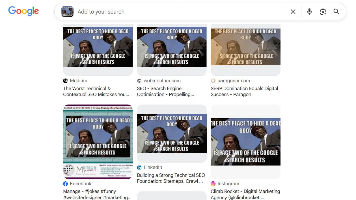The image size is (356, 200).
Task: Click the image chip inside the search bar
Action: pos(68,12)
